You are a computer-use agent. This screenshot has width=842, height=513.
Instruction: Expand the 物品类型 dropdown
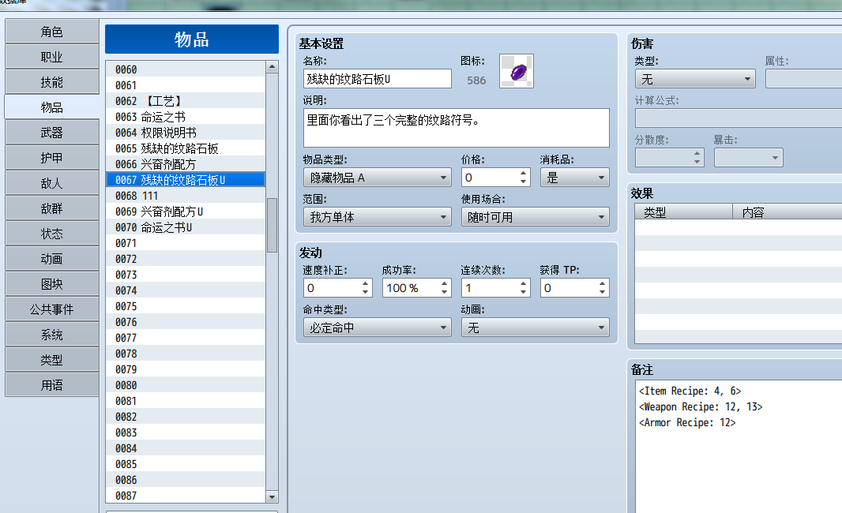[x=377, y=178]
